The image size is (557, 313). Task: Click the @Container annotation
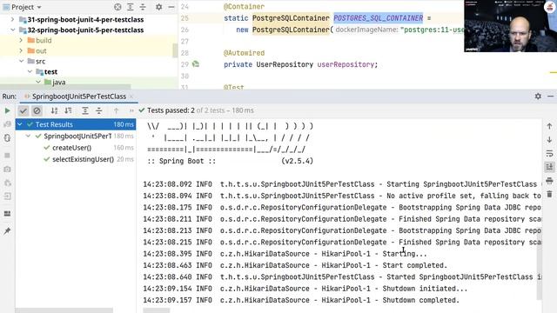(244, 6)
